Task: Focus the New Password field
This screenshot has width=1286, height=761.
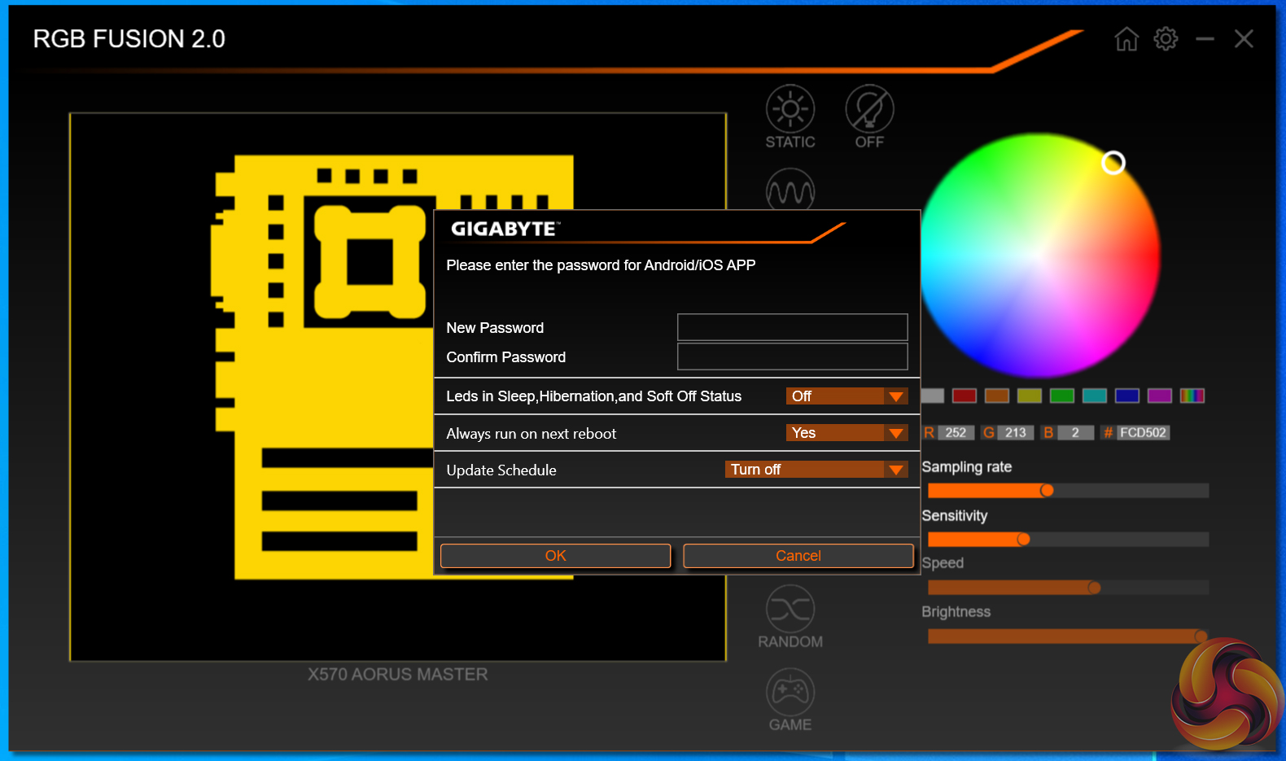Action: click(792, 327)
